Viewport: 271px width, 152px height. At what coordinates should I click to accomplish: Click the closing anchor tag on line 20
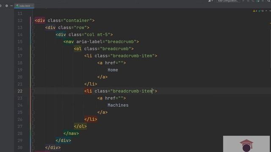click(x=102, y=77)
